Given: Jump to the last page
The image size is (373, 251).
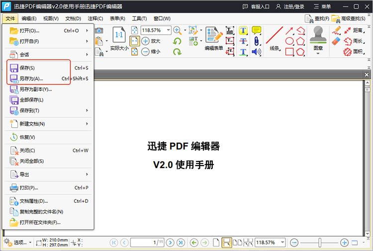Looking at the screenshot, I should click(x=181, y=243).
